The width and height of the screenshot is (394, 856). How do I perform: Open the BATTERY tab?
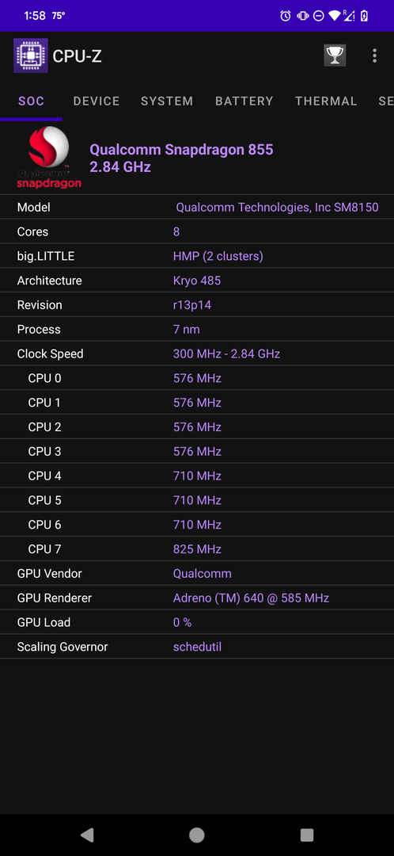point(244,101)
